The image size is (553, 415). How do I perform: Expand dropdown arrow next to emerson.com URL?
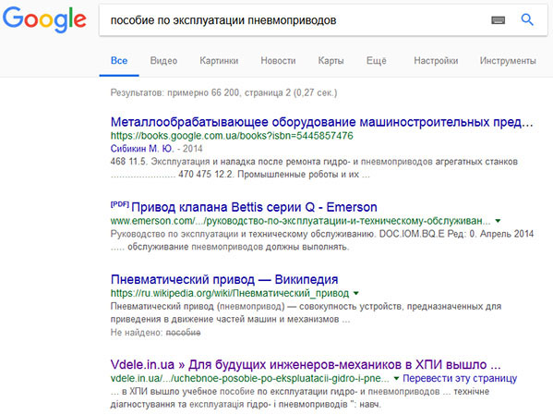click(x=498, y=221)
